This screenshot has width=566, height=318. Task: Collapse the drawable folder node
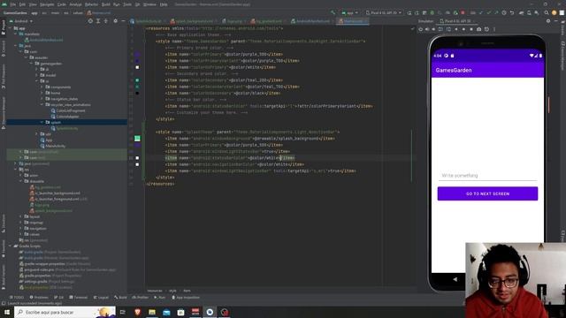tap(21, 181)
